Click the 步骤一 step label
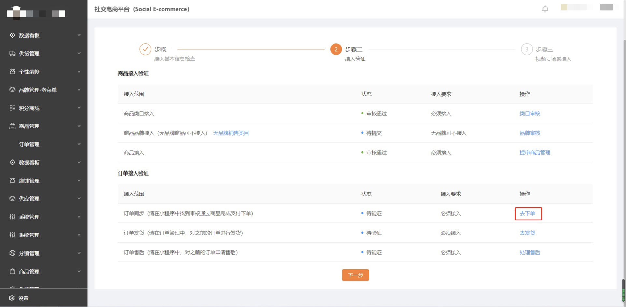The image size is (626, 307). click(x=163, y=49)
